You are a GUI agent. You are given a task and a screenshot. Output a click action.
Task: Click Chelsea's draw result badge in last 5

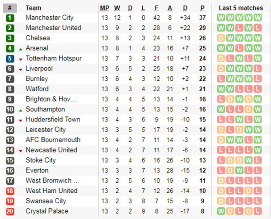(x=221, y=38)
